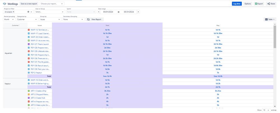280x113 pixels.
Task: Click the bug icon beside PSP-136
Action: pos(29,58)
